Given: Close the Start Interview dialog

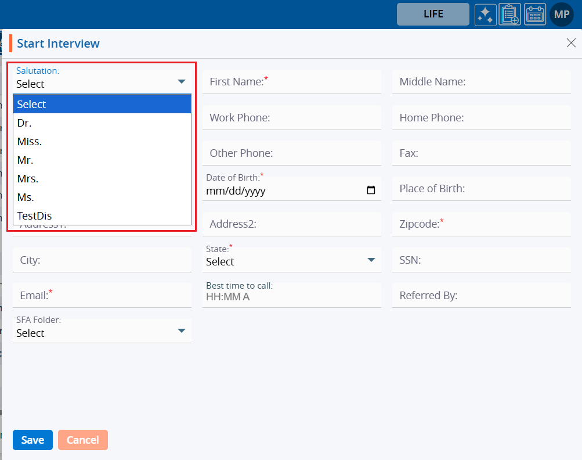Looking at the screenshot, I should [571, 43].
